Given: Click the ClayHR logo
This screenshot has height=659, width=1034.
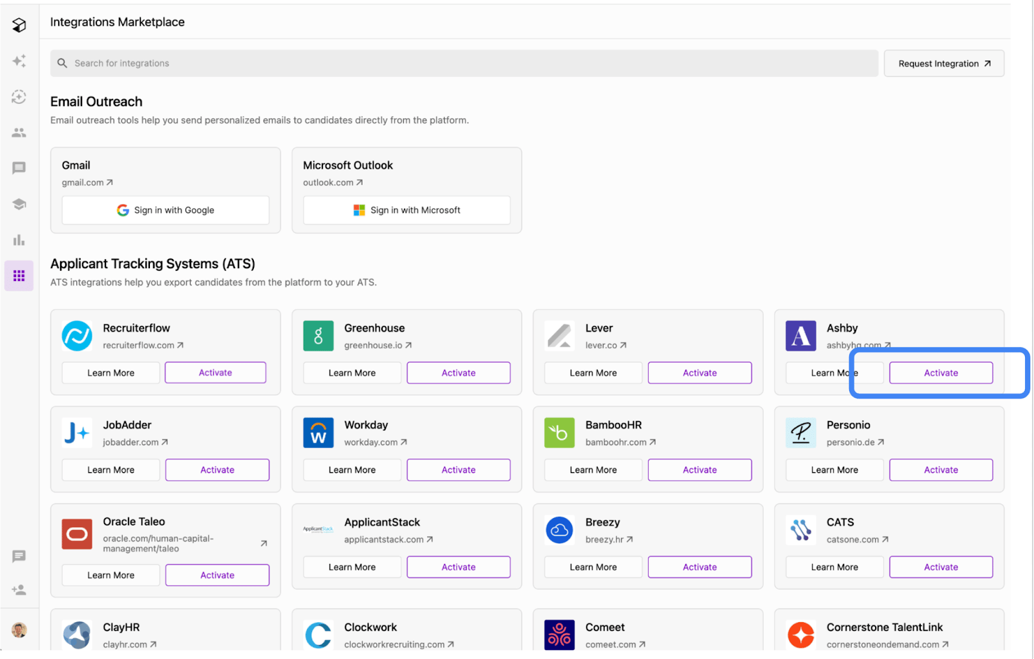Looking at the screenshot, I should point(77,635).
